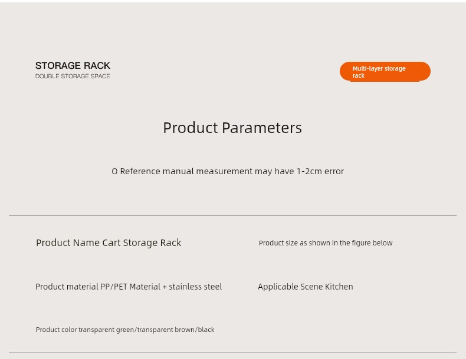The image size is (466, 359).
Task: Select the STORAGE RACK heading
Action: pyautogui.click(x=73, y=65)
